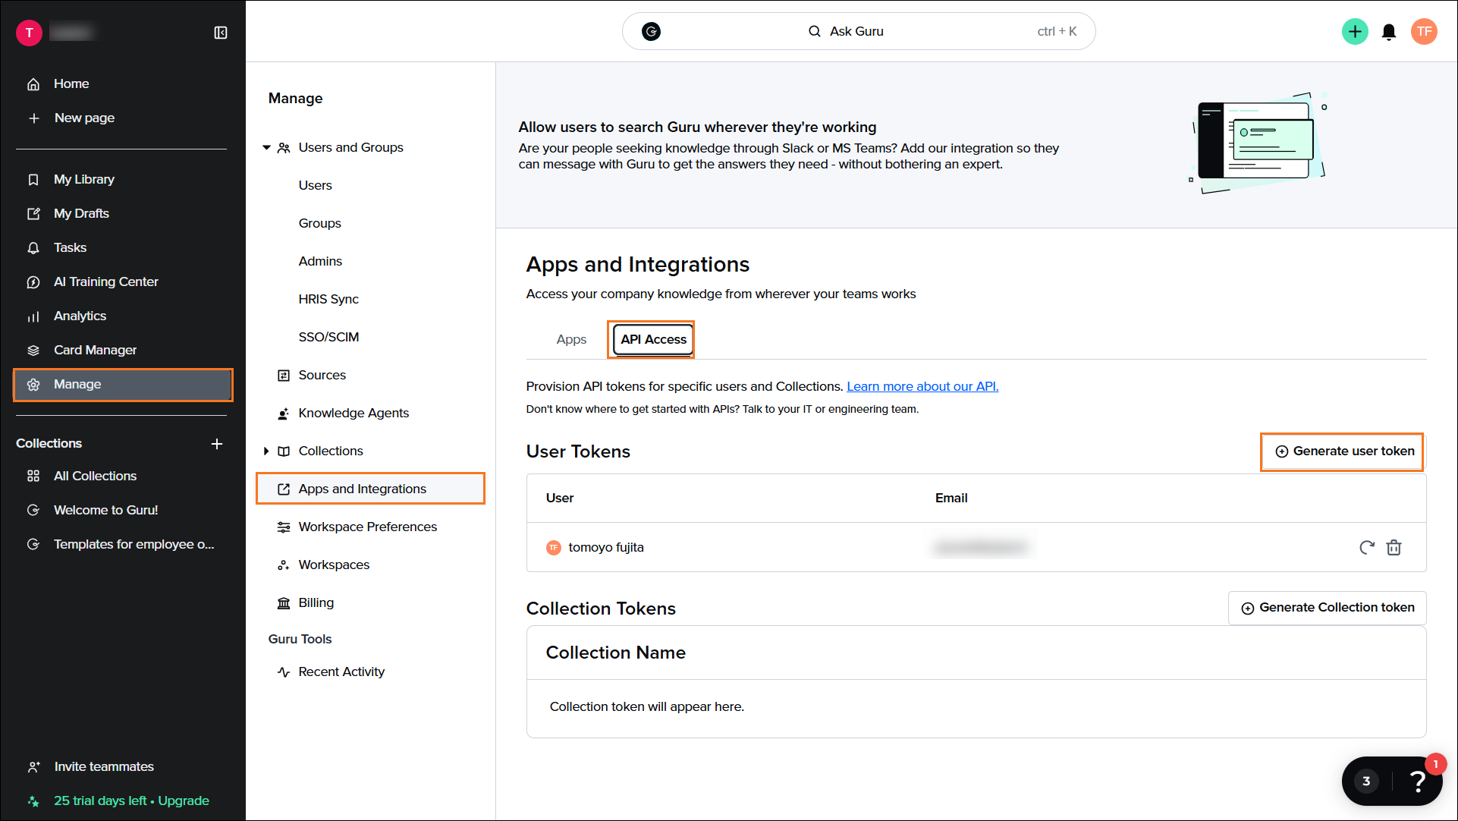Regenerate tomoyo fujita's user token
Screen dimensions: 1458x821
pos(1366,547)
